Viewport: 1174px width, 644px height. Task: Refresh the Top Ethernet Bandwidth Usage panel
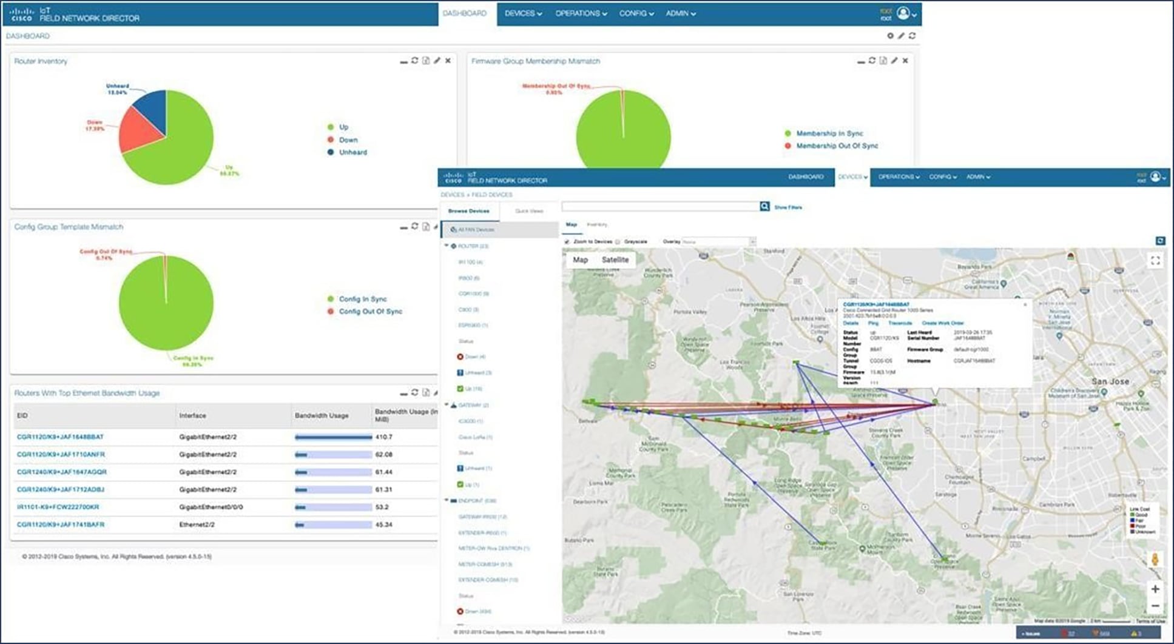tap(414, 392)
